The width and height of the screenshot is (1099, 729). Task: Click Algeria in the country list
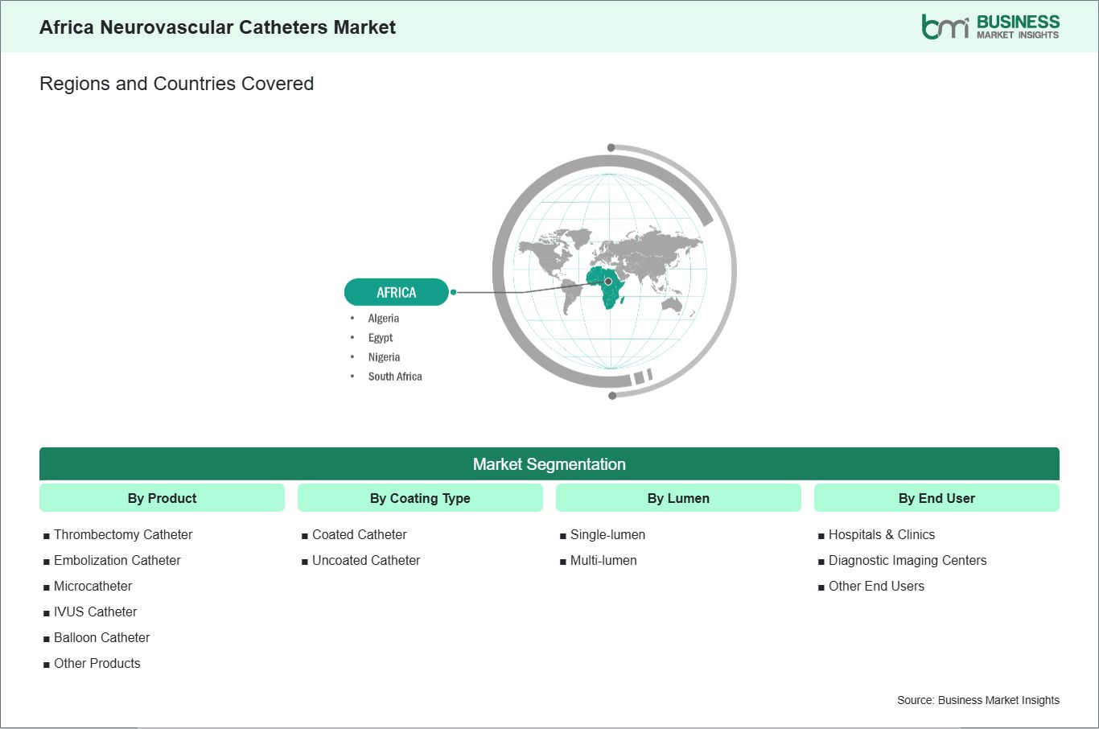pyautogui.click(x=384, y=319)
